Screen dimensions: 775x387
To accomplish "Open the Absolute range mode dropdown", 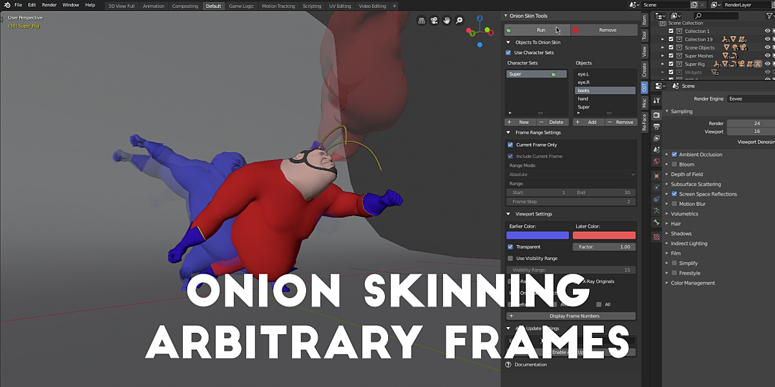I will tap(571, 173).
